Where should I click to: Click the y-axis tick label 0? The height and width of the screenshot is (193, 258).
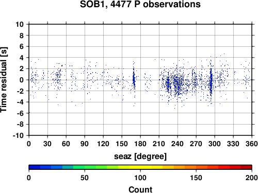22,80
